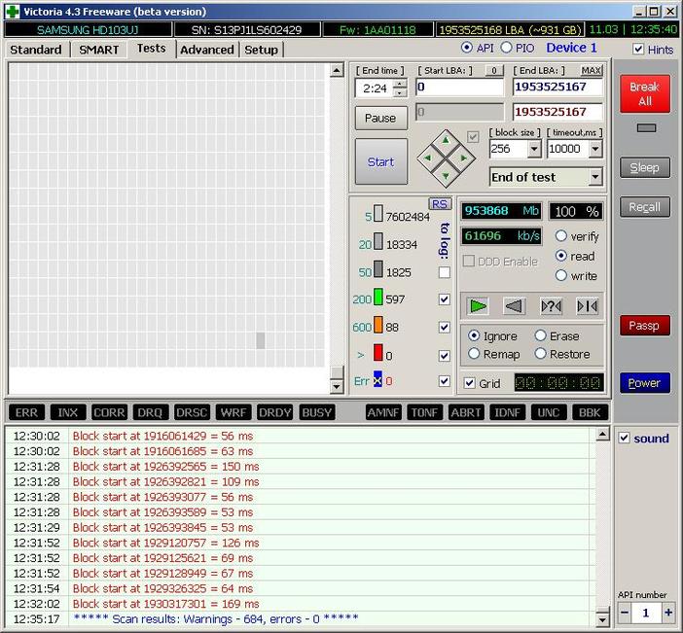The width and height of the screenshot is (683, 633).
Task: Open the timeout ms dropdown
Action: [x=595, y=149]
